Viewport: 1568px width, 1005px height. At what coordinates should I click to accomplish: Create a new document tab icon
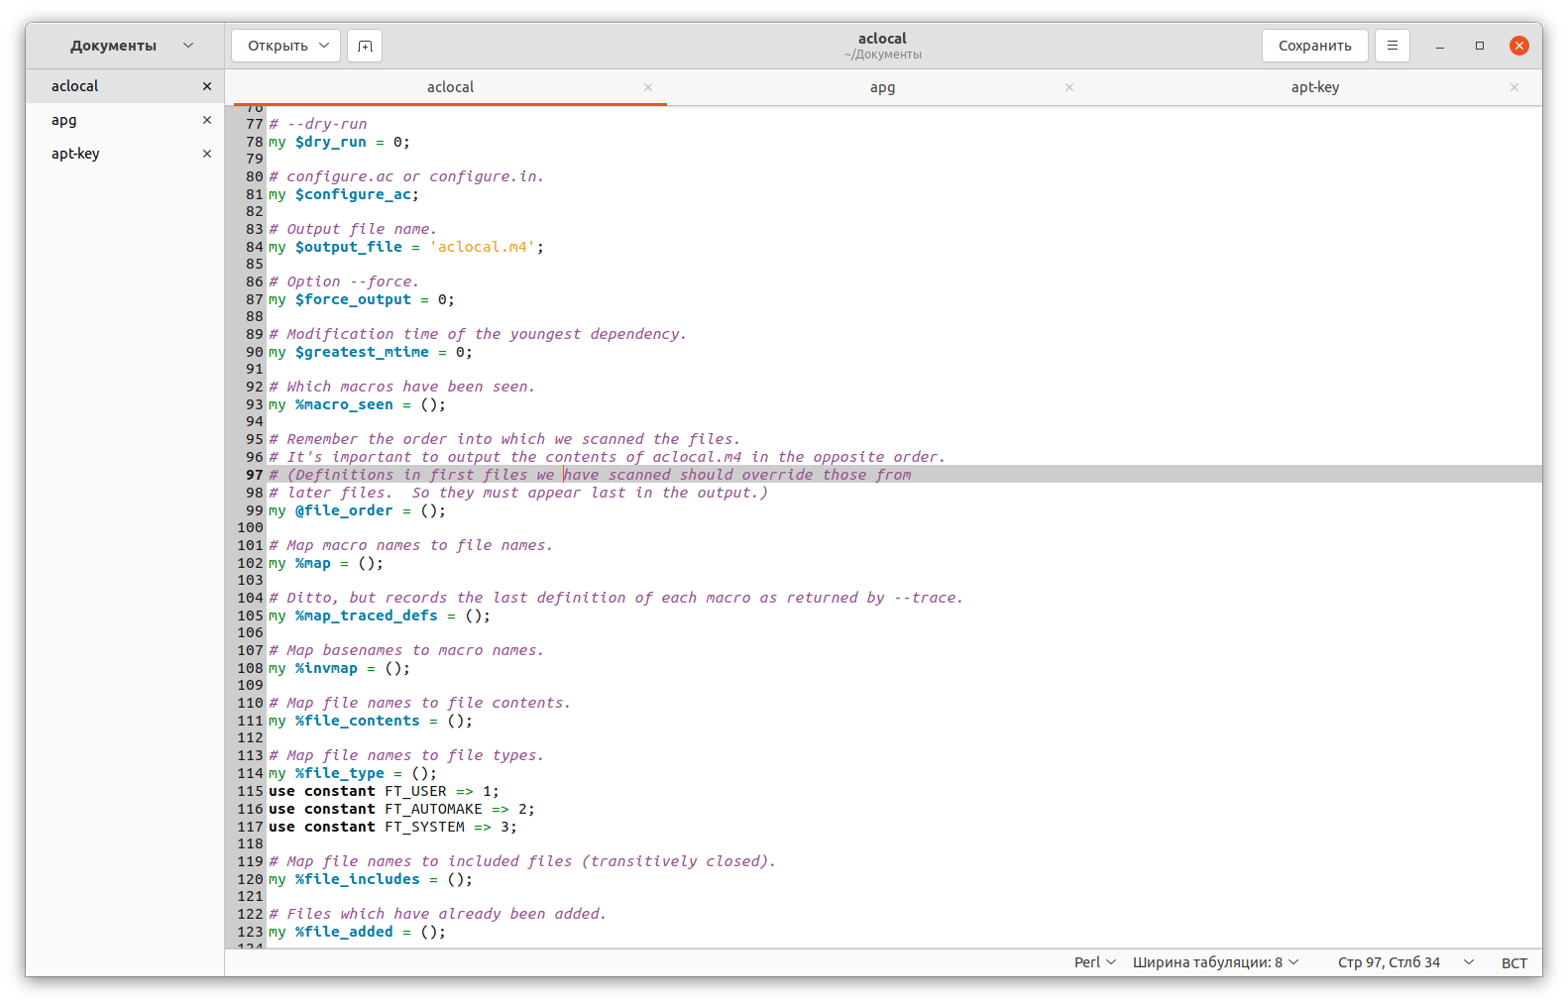click(x=365, y=46)
